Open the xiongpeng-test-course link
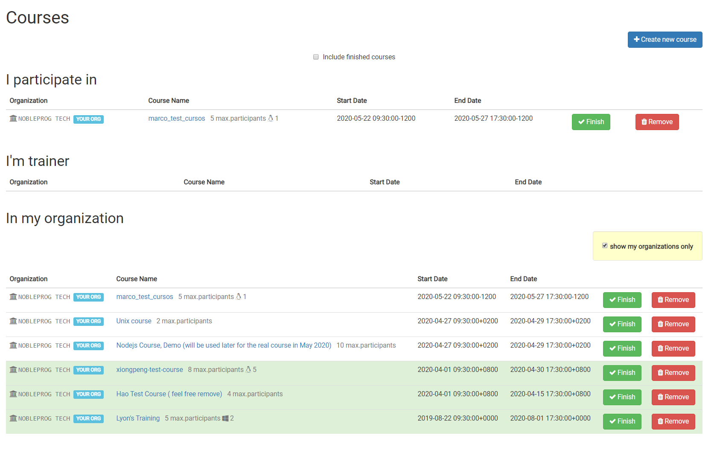The width and height of the screenshot is (720, 450). point(149,370)
